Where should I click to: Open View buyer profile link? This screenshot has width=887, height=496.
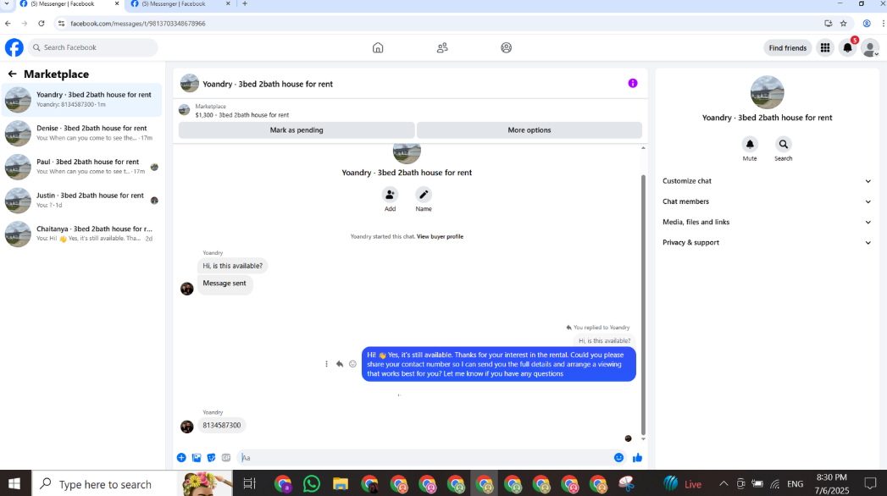point(440,237)
